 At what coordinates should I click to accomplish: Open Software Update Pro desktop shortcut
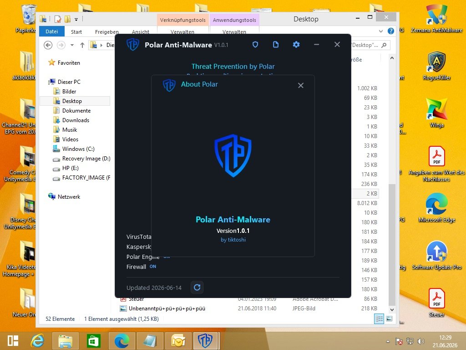point(436,255)
